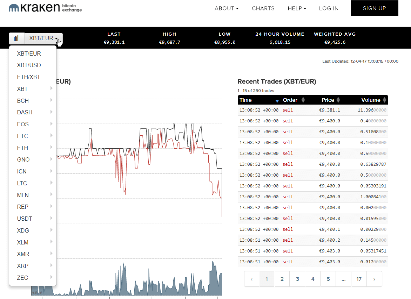Go to trades page 5
This screenshot has height=299, width=411.
(x=328, y=279)
